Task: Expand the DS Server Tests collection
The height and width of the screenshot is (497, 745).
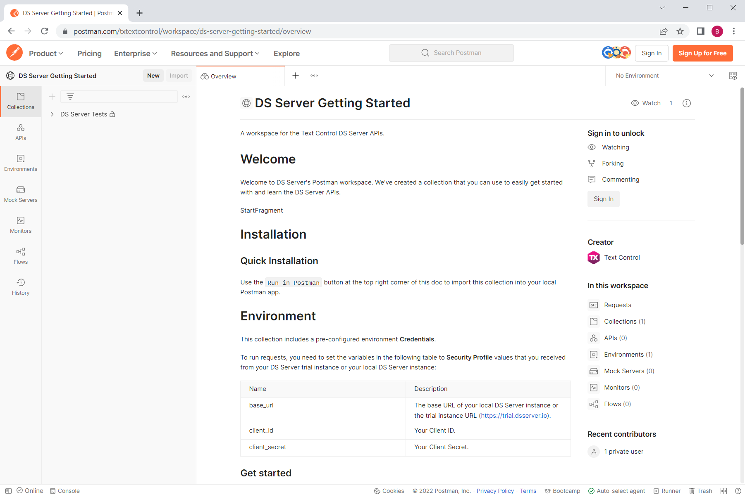Action: click(52, 114)
